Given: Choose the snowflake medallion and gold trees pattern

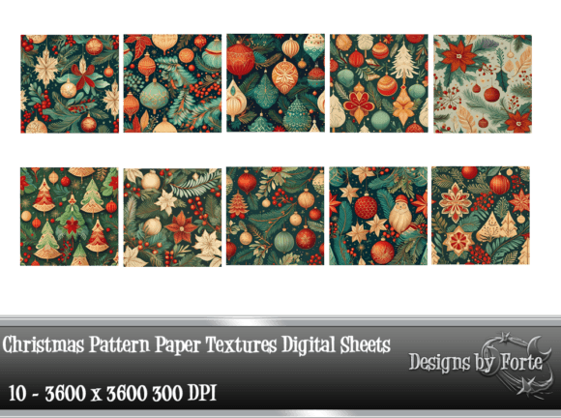Looking at the screenshot, I should [x=481, y=216].
